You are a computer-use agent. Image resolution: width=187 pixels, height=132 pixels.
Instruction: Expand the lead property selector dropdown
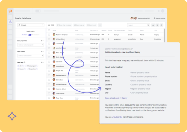click(x=31, y=45)
